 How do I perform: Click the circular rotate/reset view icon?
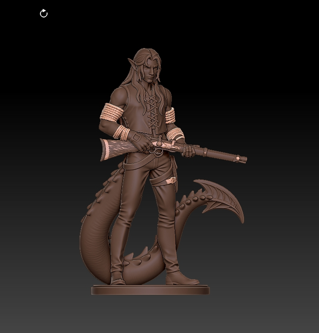click(x=44, y=13)
